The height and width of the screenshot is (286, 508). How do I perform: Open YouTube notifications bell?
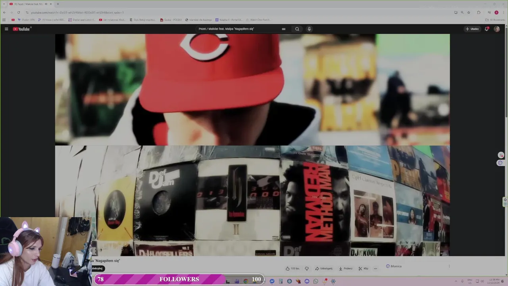487,29
